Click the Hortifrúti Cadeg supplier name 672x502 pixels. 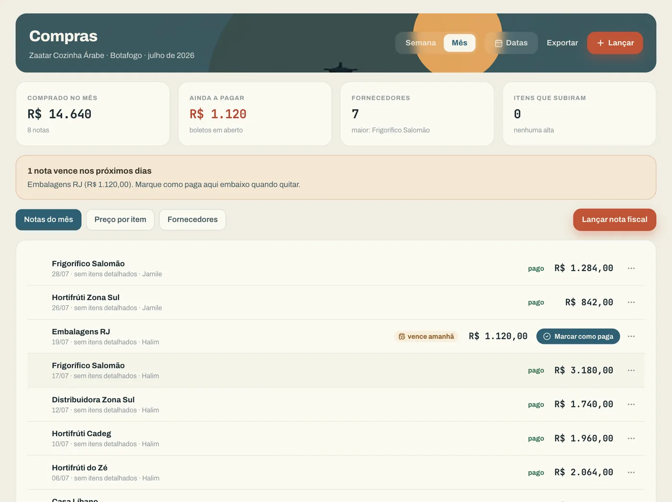(x=82, y=434)
